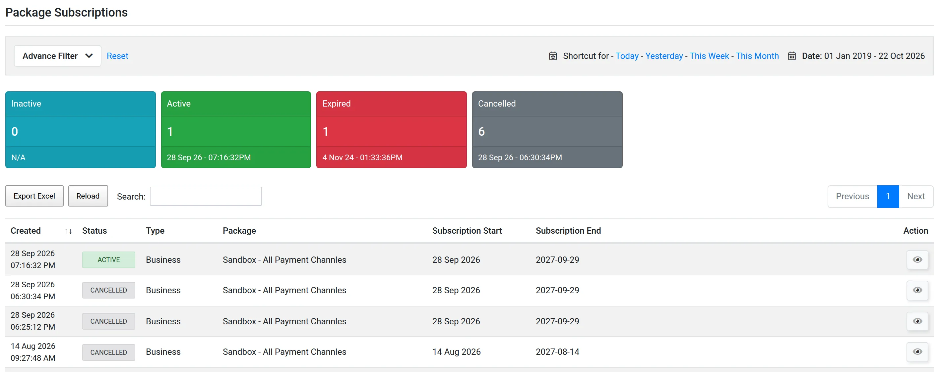The width and height of the screenshot is (939, 372).
Task: Click the calendar icon before Date range
Action: (x=792, y=56)
